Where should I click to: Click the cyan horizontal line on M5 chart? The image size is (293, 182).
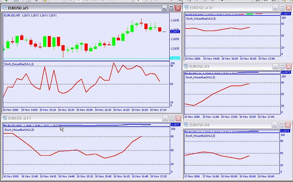click(86, 59)
